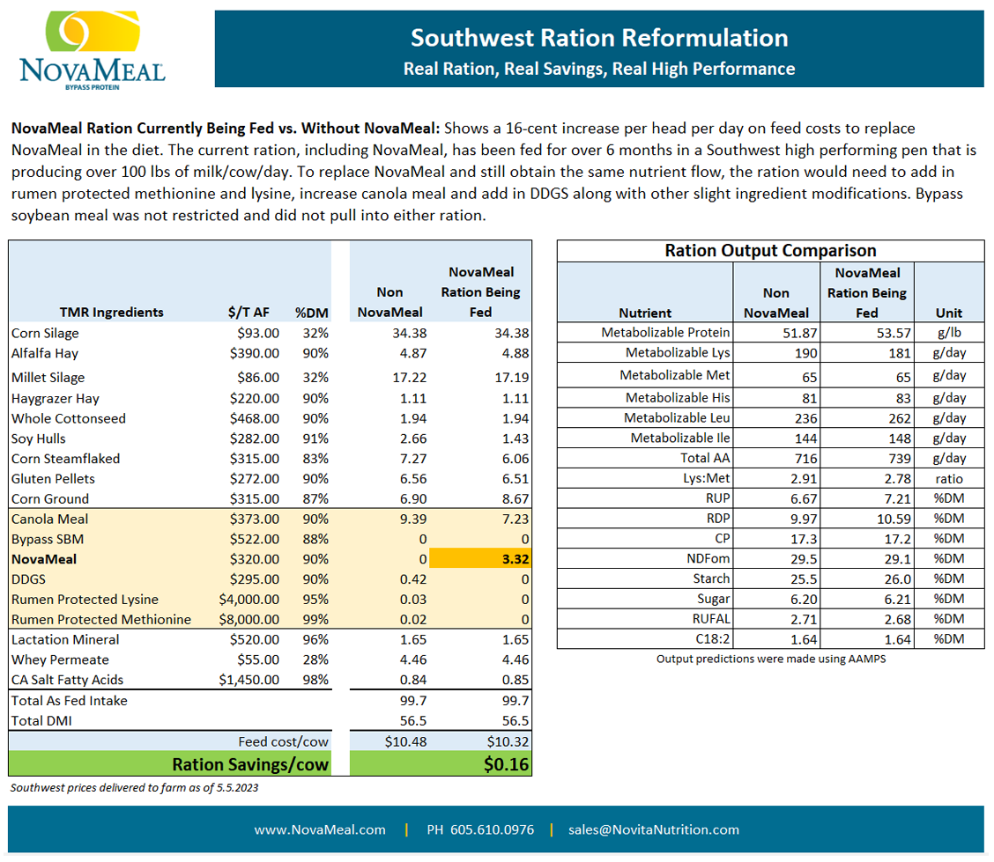Click the Unit column header
The height and width of the screenshot is (862, 994).
949,313
